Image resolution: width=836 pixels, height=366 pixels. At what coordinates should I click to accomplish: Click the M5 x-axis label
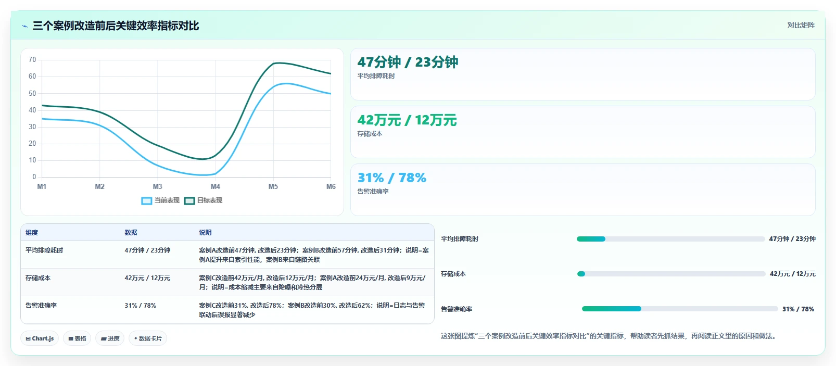pos(273,186)
